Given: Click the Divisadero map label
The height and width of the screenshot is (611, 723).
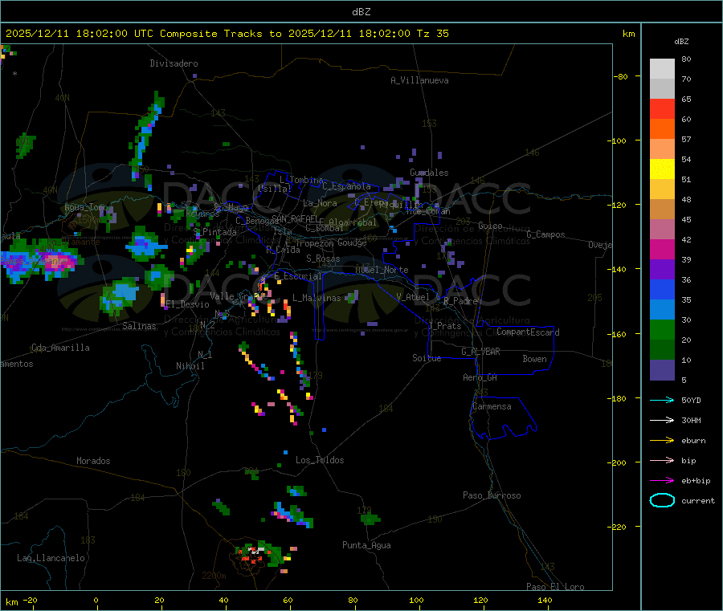Looking at the screenshot, I should tap(174, 63).
